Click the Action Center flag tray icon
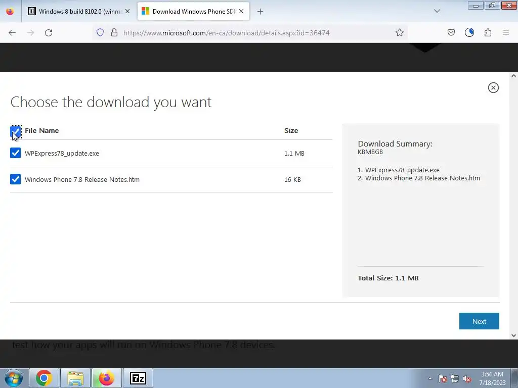Viewport: 518px width, 388px height. click(x=443, y=378)
